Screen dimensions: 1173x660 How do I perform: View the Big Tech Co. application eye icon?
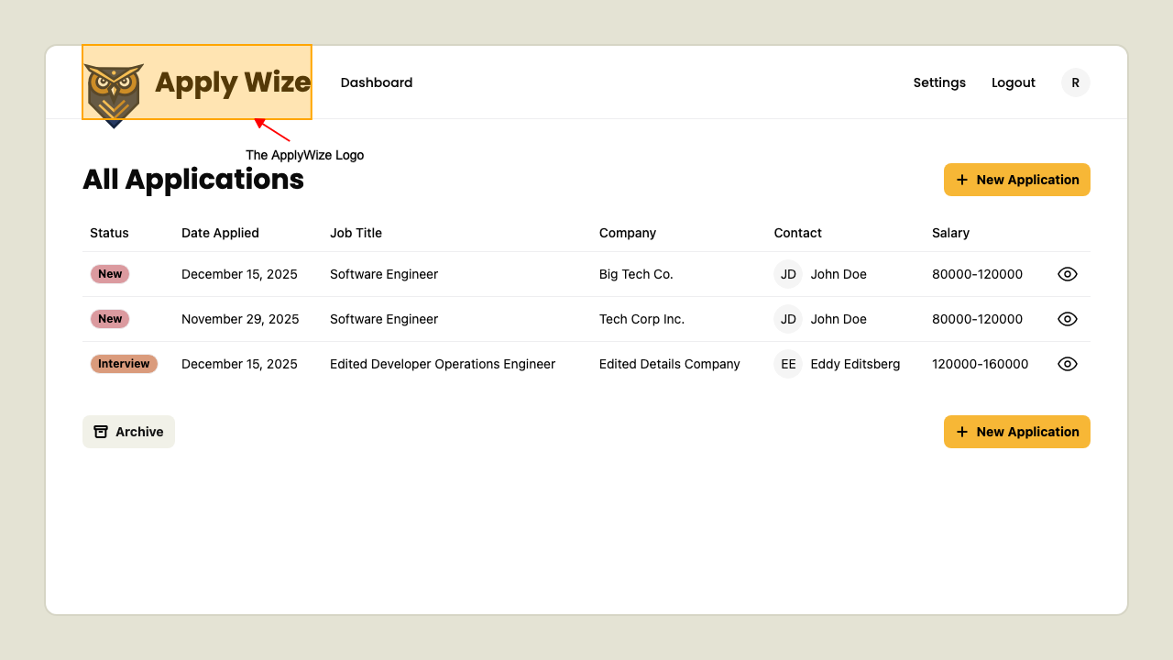1067,274
